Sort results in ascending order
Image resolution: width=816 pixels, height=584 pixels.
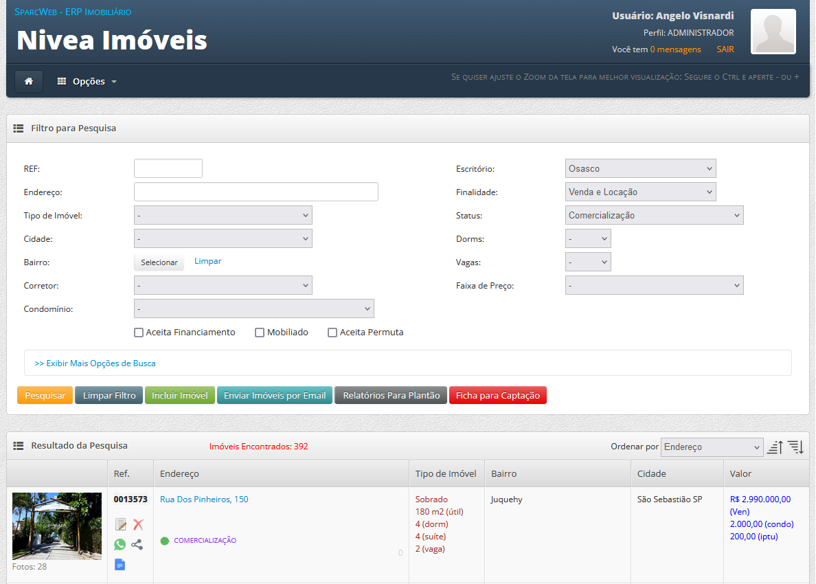tap(775, 447)
